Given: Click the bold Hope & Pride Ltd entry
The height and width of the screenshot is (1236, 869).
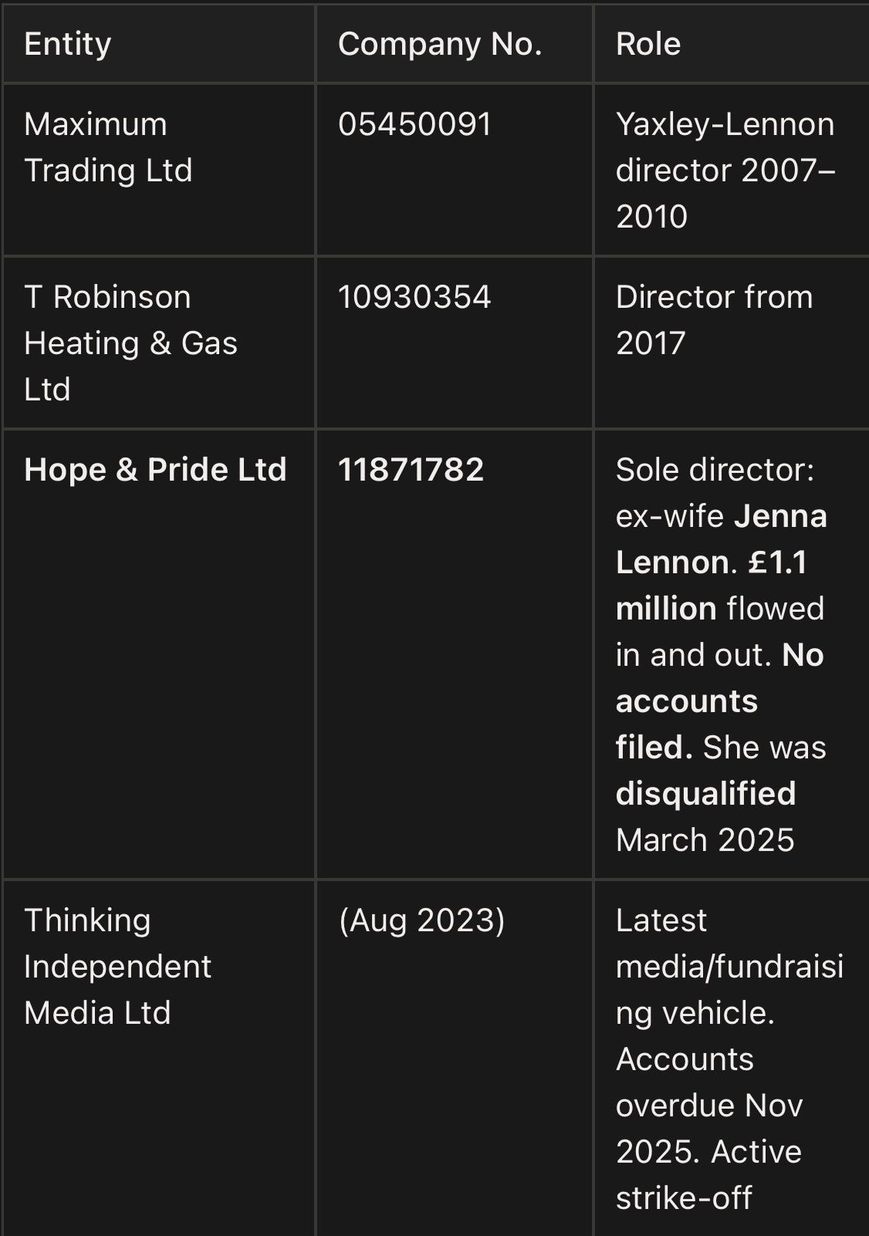Looking at the screenshot, I should pos(155,470).
